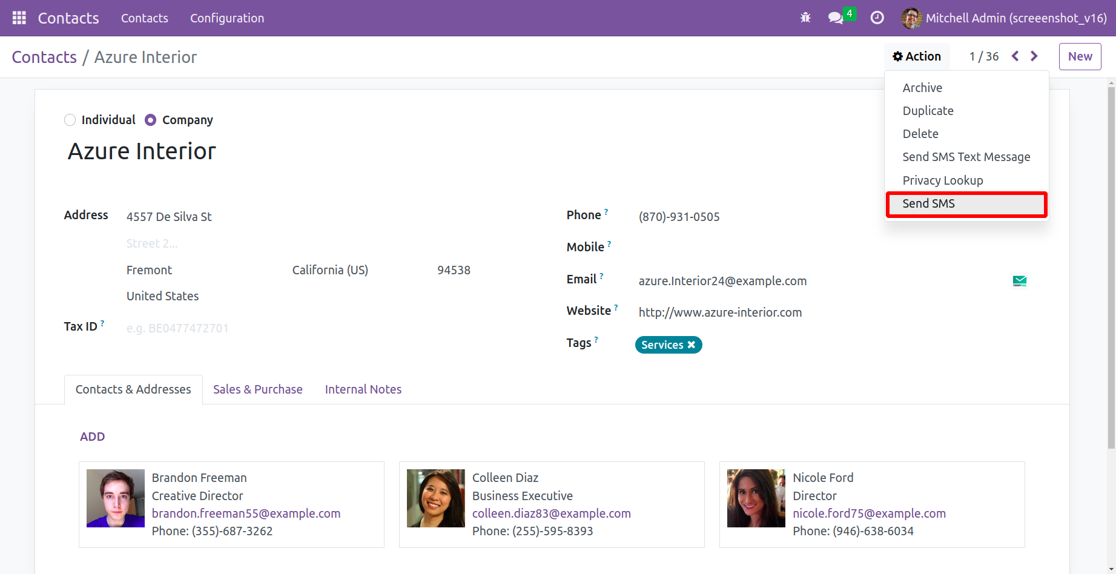Click the name Brandon Freeman on its card
This screenshot has width=1116, height=574.
click(x=199, y=478)
